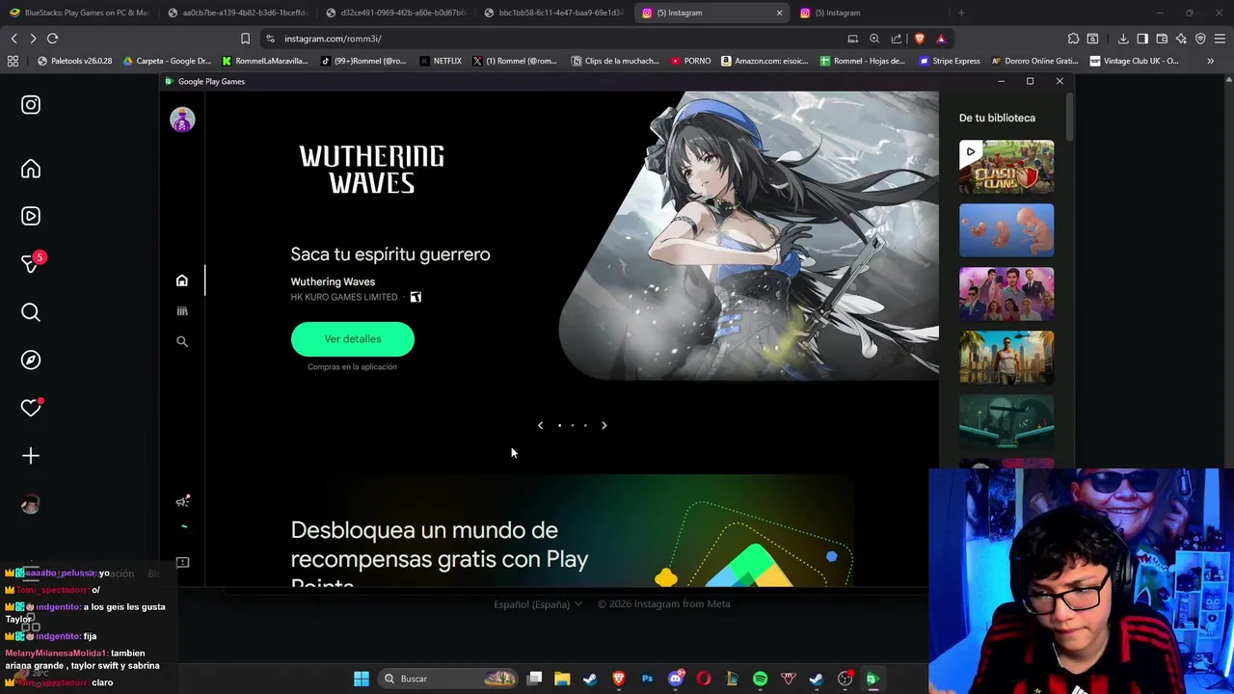This screenshot has height=694, width=1234.
Task: Reload the current page
Action: pos(52,39)
